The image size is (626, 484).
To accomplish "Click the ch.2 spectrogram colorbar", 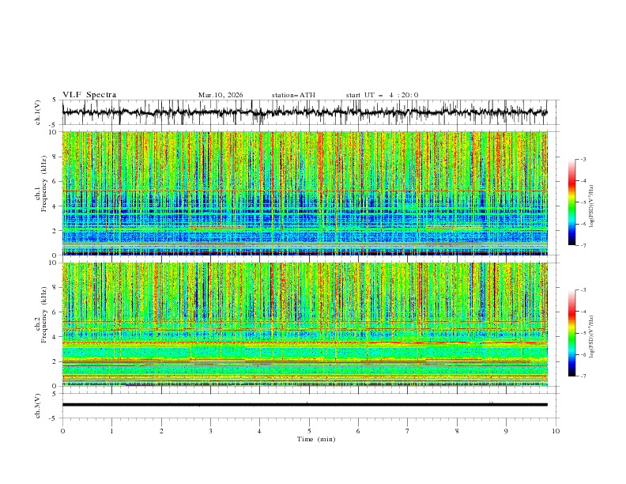I will pyautogui.click(x=571, y=333).
